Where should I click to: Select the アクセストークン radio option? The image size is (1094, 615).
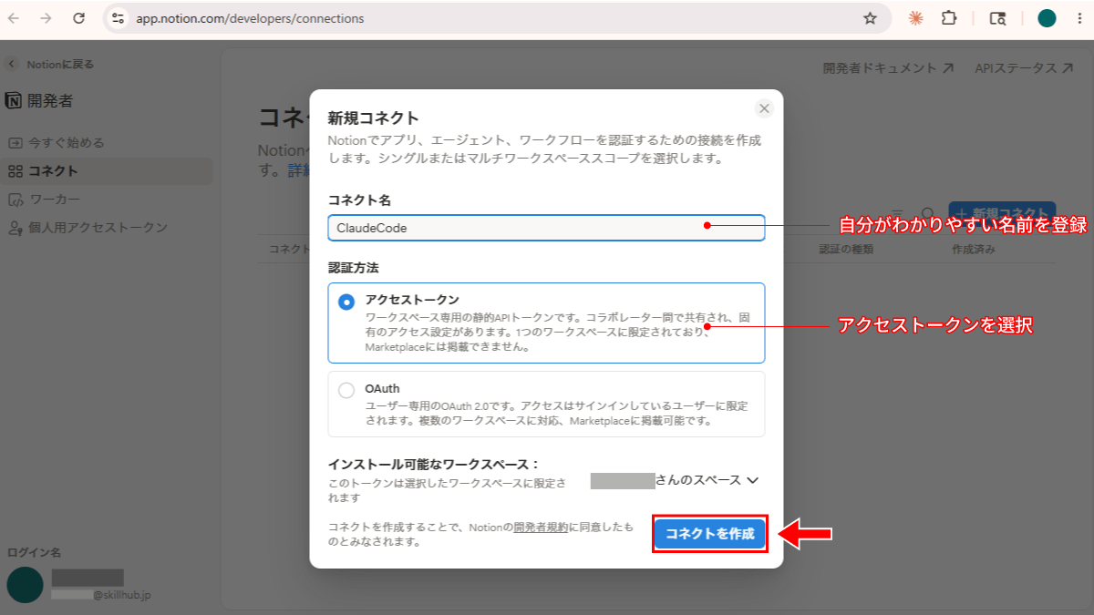point(346,302)
